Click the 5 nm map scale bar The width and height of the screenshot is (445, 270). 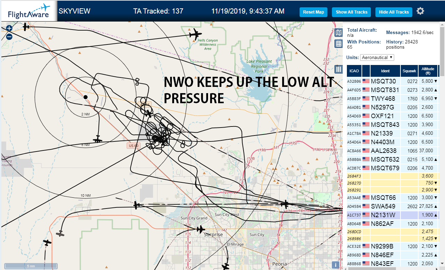point(31,266)
